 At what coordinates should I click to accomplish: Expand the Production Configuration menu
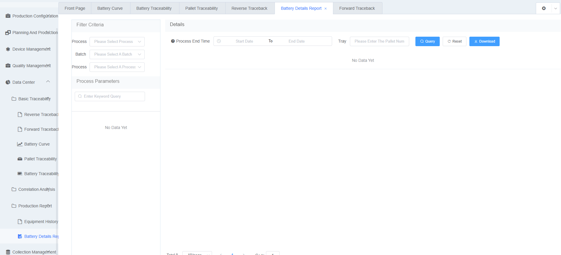(48, 15)
